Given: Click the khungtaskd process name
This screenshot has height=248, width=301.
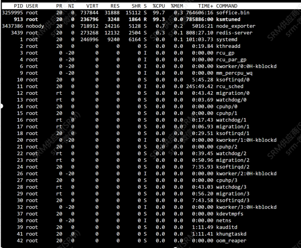Looking at the screenshot, I should [231, 234].
